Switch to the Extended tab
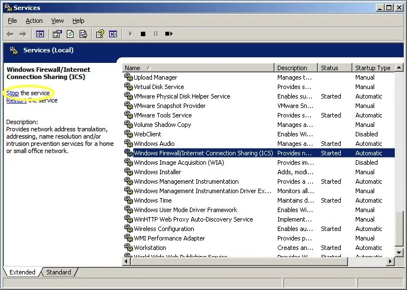Viewport: 407px width, 290px height. tap(22, 272)
